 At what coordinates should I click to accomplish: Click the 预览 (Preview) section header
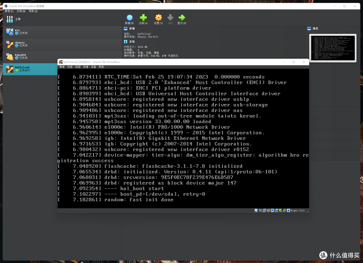click(316, 29)
